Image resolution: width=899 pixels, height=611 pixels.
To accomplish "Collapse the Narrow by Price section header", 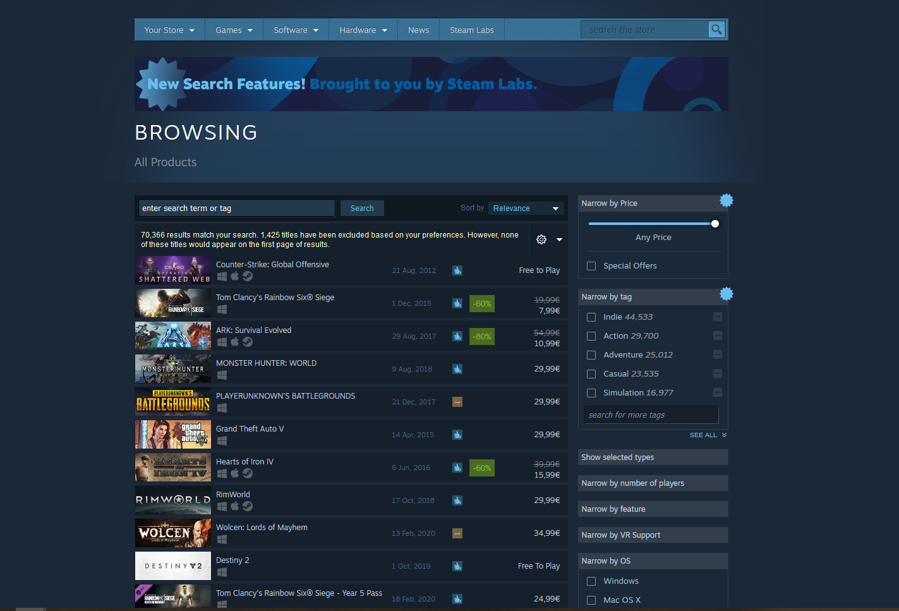I will [653, 203].
